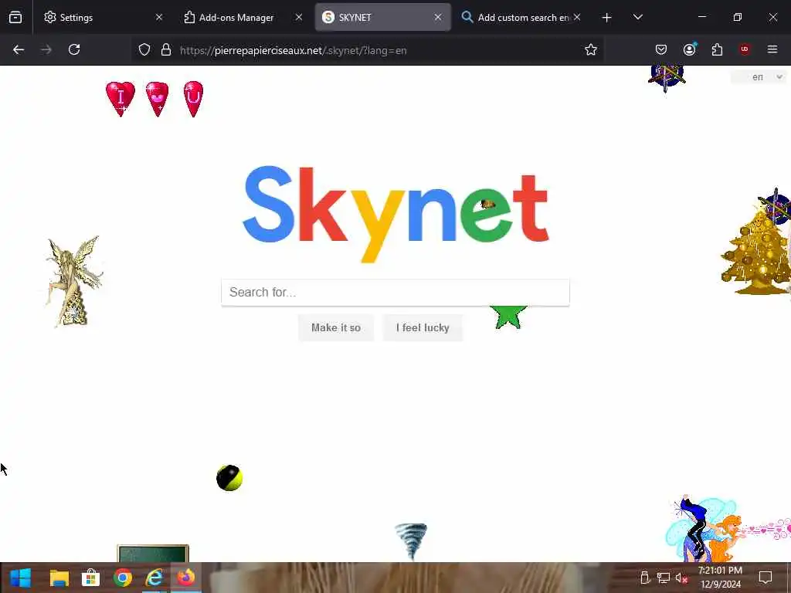Open Extensions puzzle icon
Viewport: 791px width, 593px height.
click(717, 49)
